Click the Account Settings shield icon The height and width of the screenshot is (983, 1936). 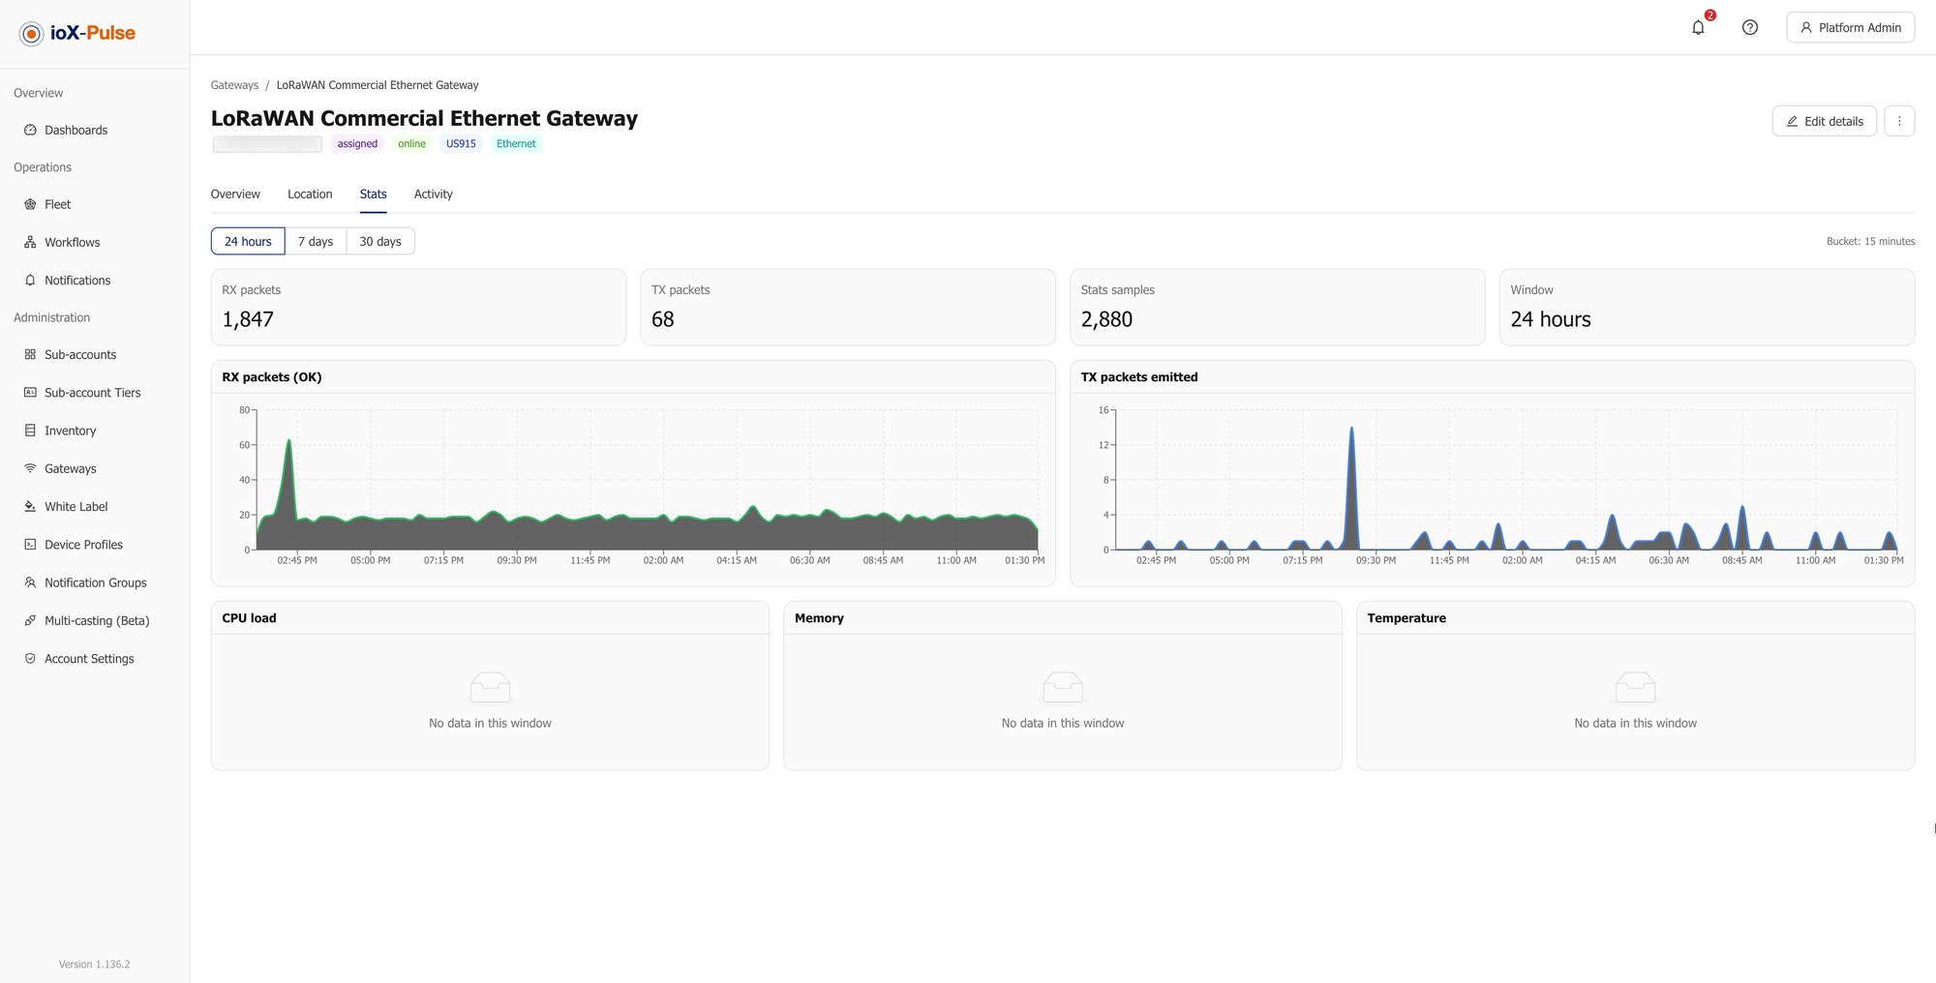point(30,659)
